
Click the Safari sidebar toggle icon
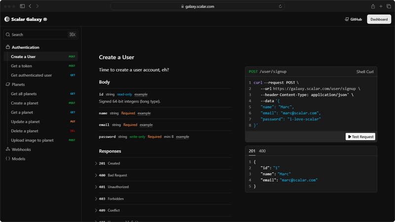(22, 6)
